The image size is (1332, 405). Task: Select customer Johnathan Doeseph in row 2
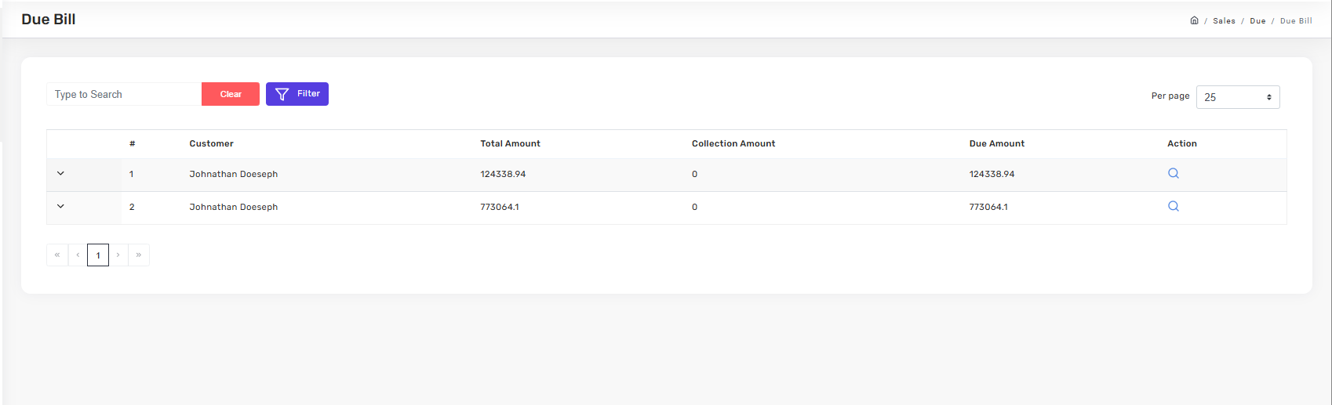click(x=234, y=207)
